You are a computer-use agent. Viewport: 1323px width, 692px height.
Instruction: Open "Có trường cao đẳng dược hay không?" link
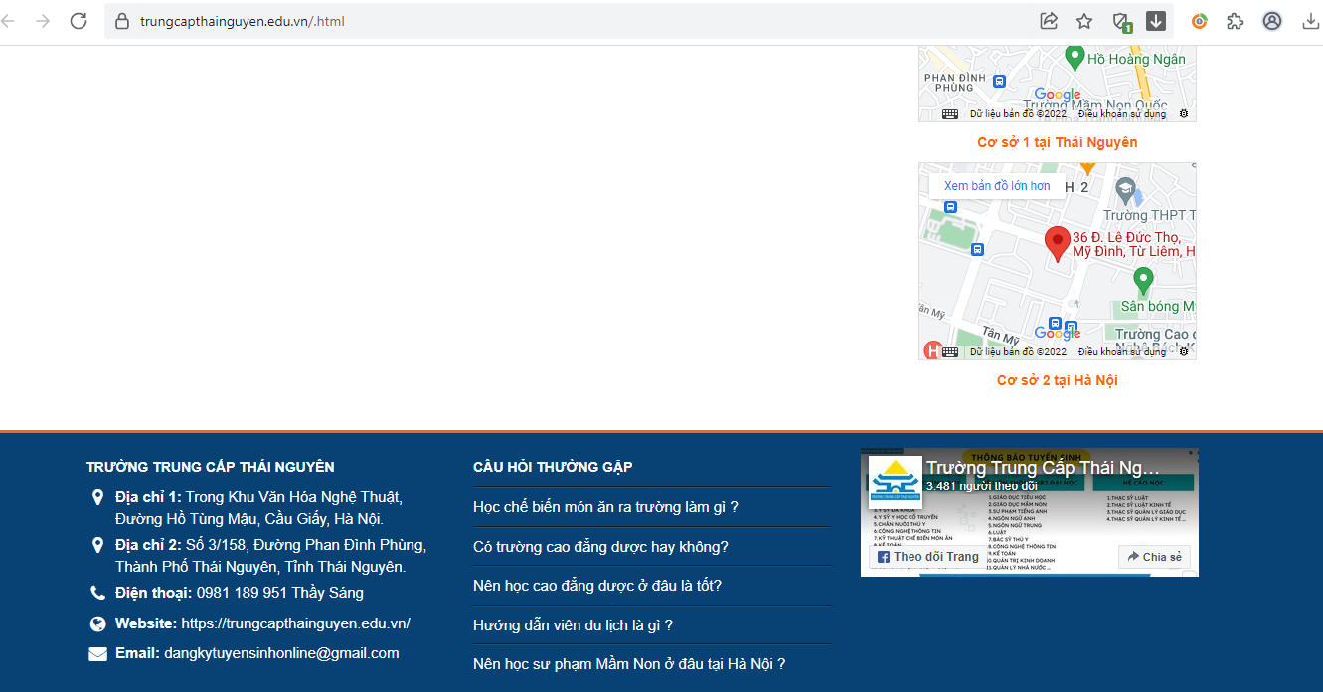click(600, 546)
